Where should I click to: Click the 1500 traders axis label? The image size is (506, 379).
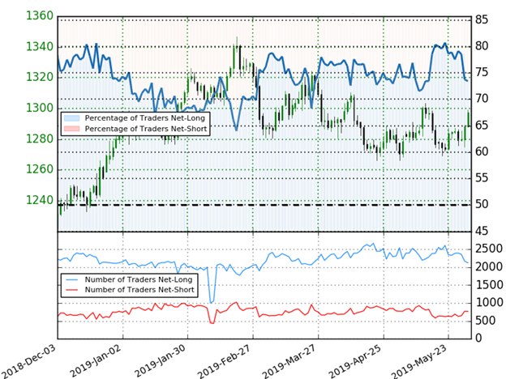tap(489, 285)
